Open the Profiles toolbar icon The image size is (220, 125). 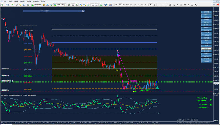pyautogui.click(x=7, y=5)
